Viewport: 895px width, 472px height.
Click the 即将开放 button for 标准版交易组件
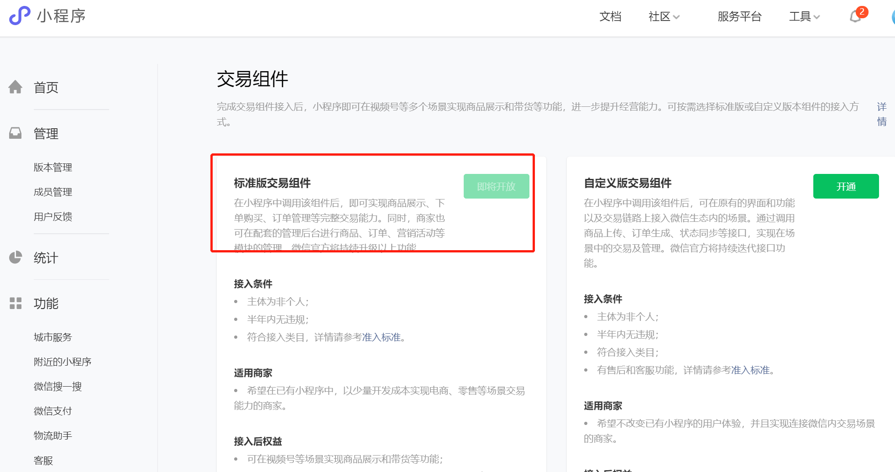(496, 186)
